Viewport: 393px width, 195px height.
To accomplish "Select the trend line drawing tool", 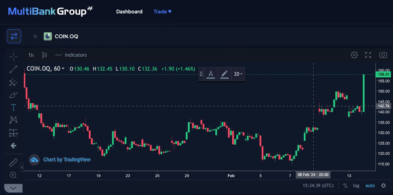I will coord(13,69).
